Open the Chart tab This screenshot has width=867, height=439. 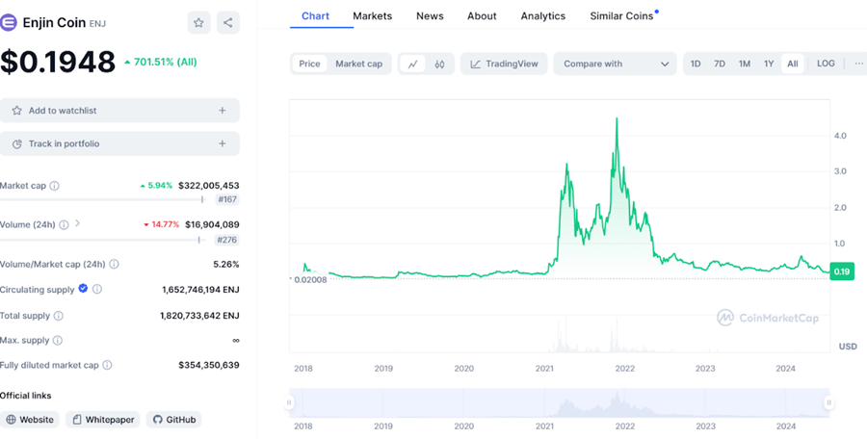click(x=316, y=16)
